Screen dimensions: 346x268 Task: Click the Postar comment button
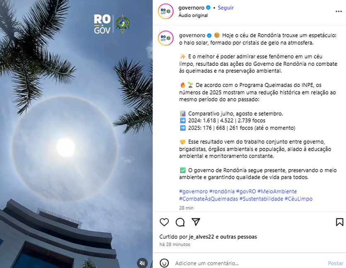(335, 263)
